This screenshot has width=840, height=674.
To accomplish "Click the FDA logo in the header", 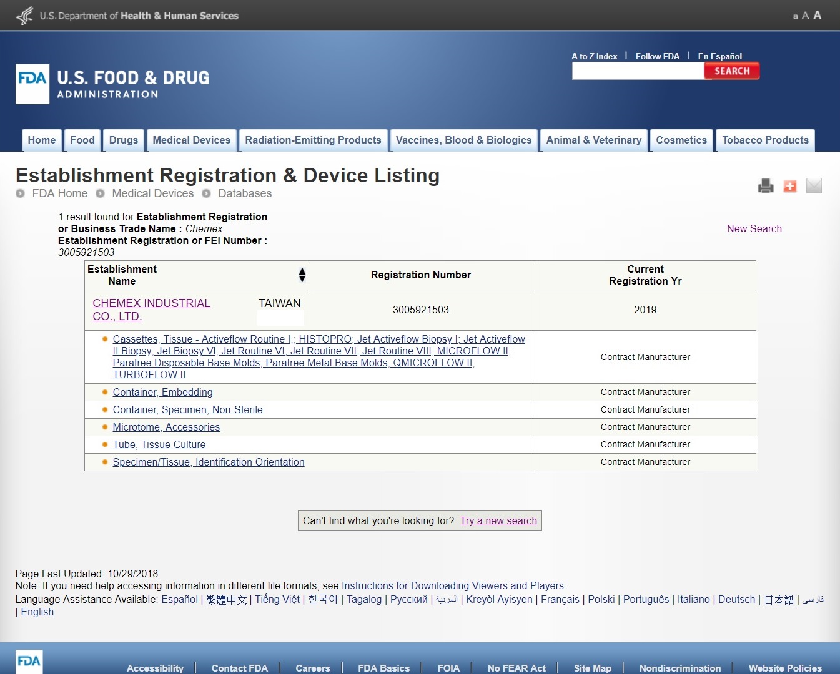I will click(x=32, y=84).
